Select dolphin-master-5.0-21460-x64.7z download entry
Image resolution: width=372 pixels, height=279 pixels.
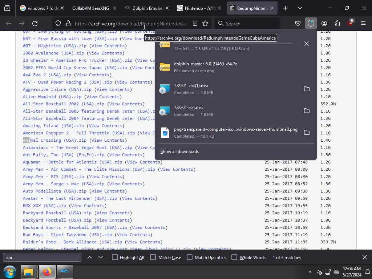[235, 67]
